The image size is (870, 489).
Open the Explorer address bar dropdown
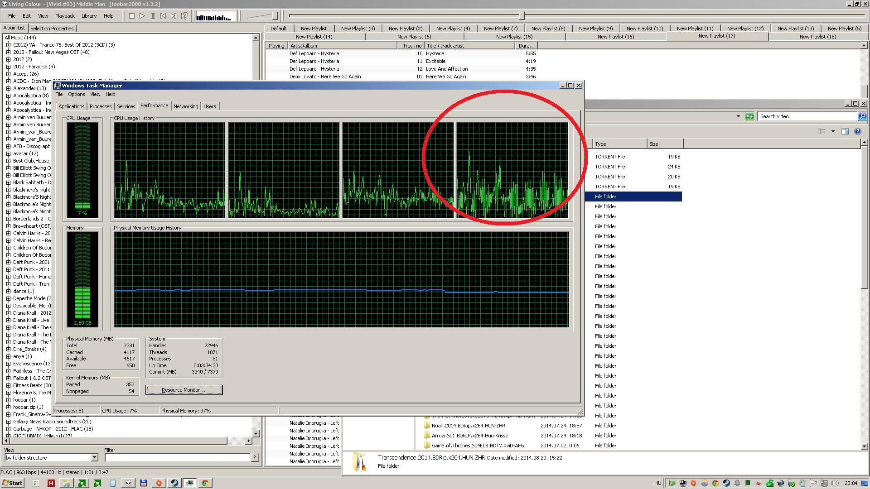738,116
